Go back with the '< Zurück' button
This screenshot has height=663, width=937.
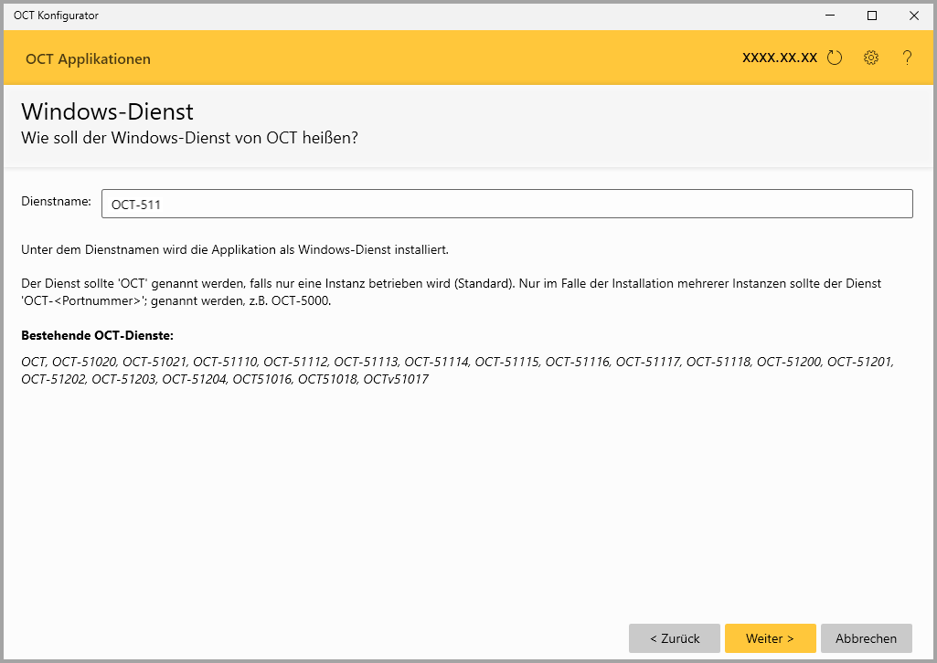[x=675, y=638]
